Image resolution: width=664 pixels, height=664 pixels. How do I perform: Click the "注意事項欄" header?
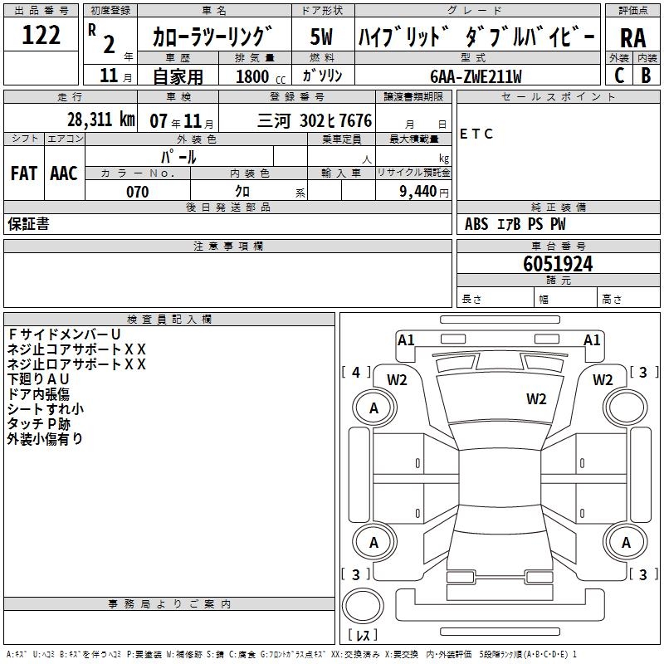coord(227,246)
